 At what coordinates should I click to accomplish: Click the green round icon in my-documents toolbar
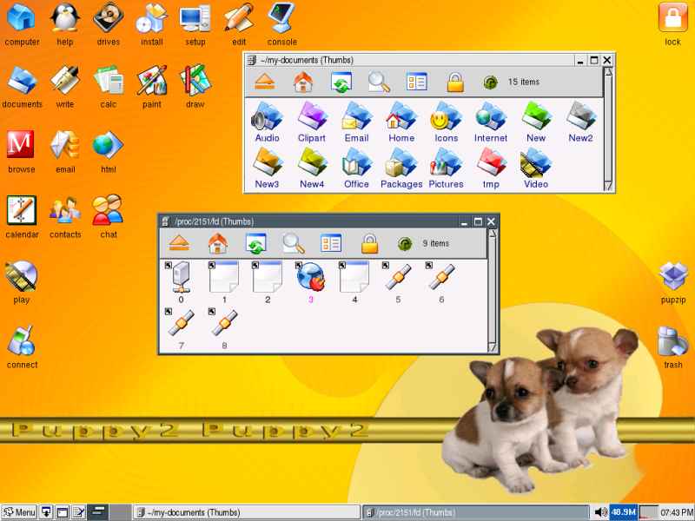tap(490, 82)
